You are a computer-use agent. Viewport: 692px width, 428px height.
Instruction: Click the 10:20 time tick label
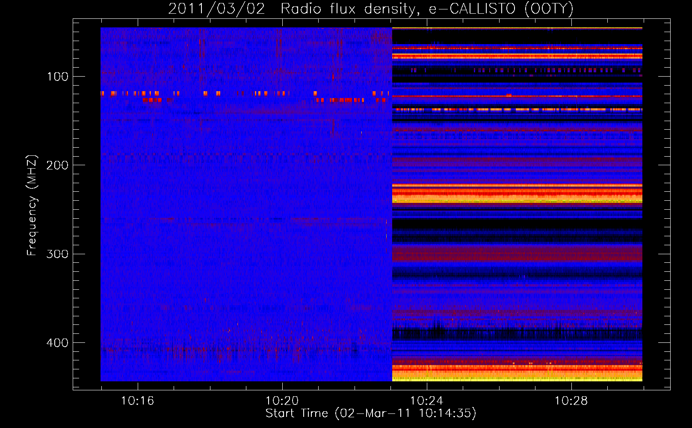click(x=282, y=401)
